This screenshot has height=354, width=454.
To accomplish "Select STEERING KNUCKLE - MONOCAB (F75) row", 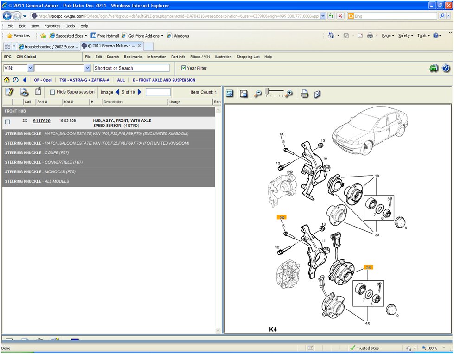I will [109, 172].
